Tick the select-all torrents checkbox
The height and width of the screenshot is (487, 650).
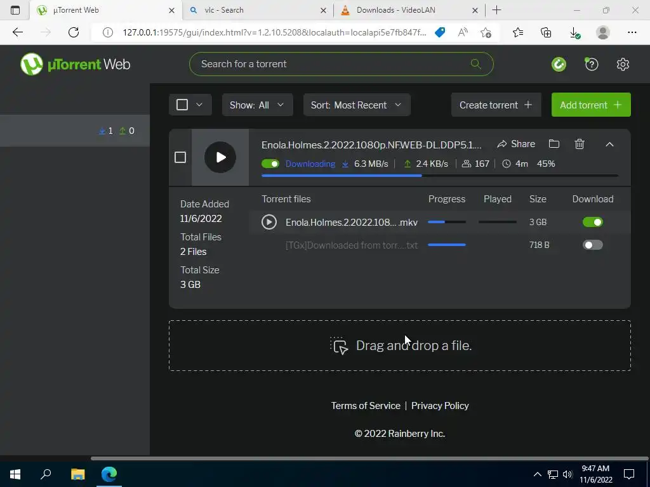click(x=182, y=105)
